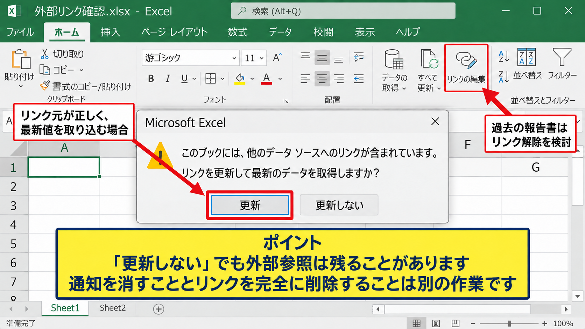Switch to Page Break Preview icon
This screenshot has width=585, height=329.
click(455, 323)
